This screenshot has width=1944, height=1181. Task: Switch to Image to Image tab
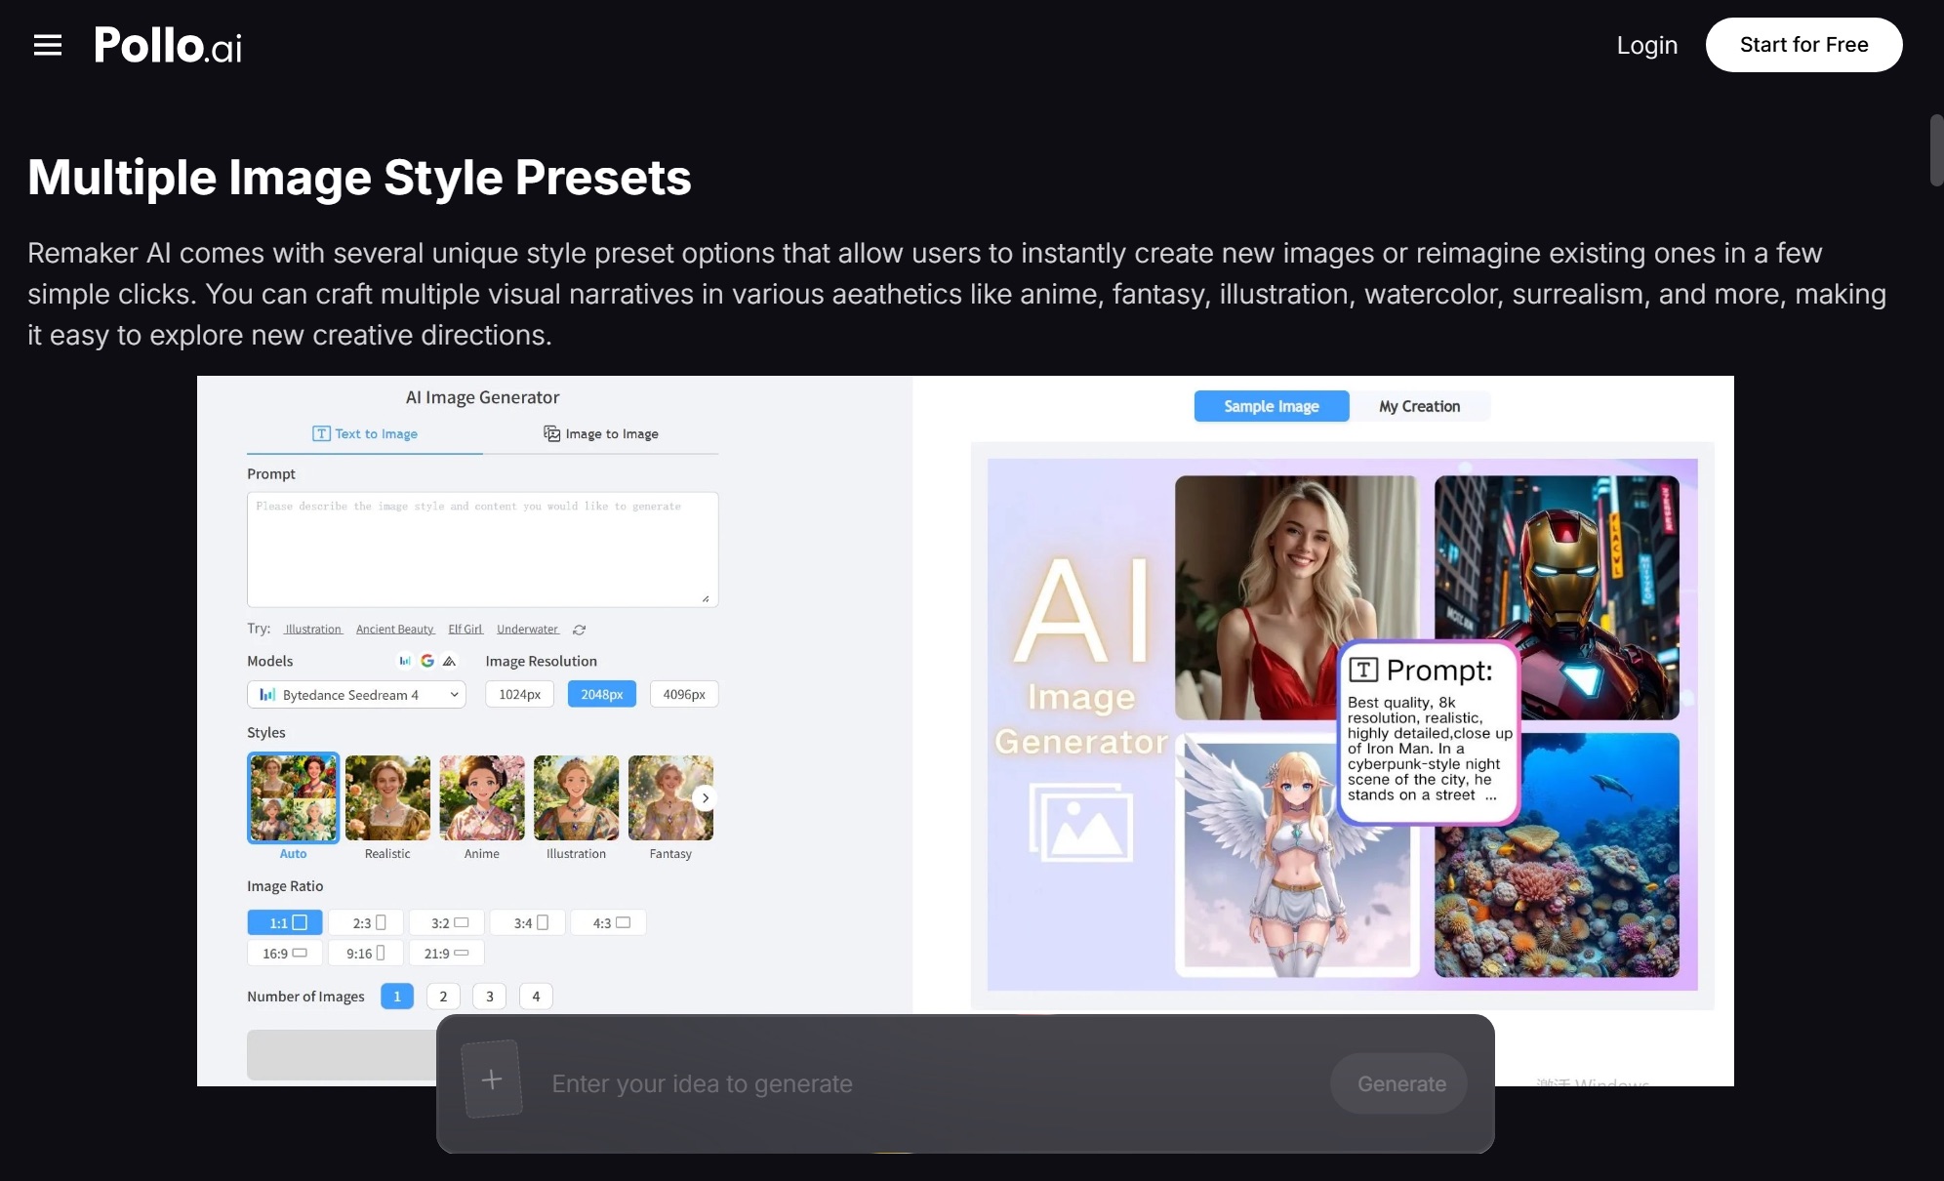[x=601, y=433]
